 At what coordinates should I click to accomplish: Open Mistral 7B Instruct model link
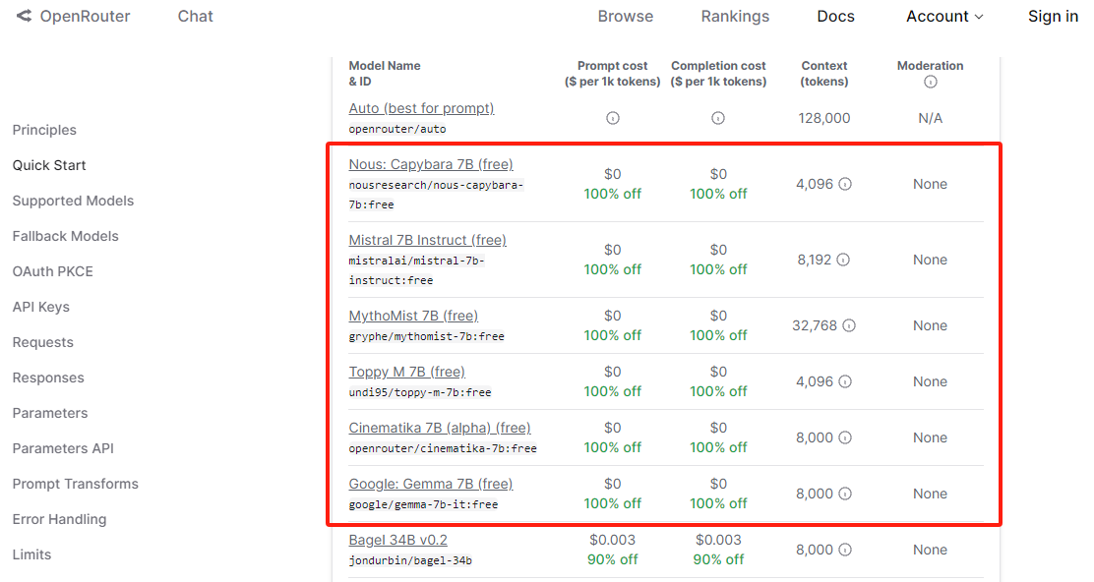(x=427, y=240)
